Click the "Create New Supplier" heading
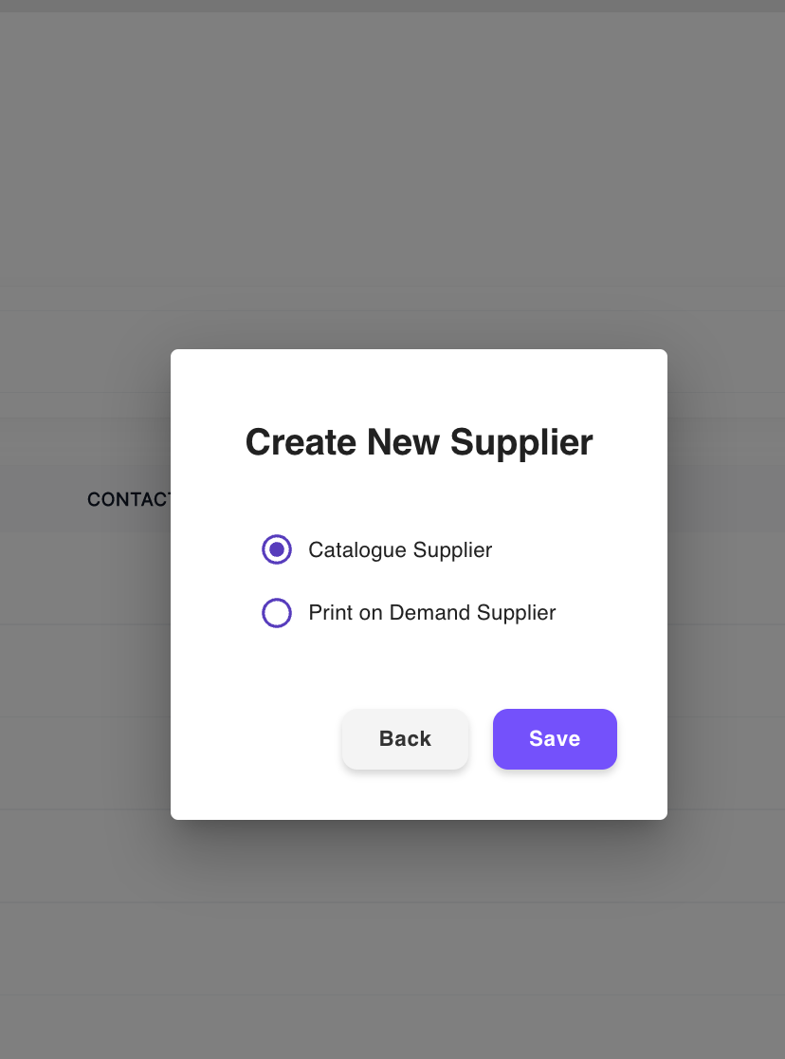Image resolution: width=785 pixels, height=1059 pixels. pos(418,443)
